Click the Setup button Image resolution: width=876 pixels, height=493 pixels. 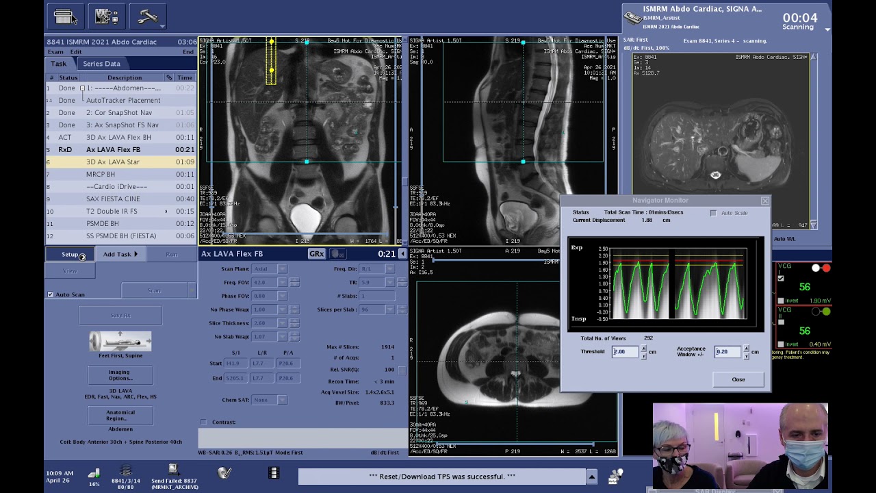pos(70,255)
